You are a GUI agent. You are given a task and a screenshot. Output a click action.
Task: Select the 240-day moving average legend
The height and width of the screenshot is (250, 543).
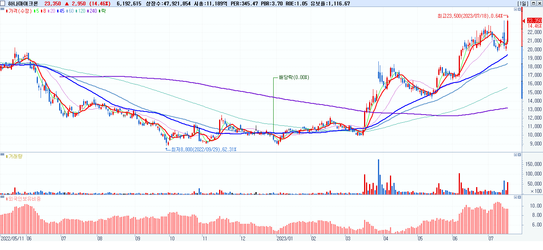tap(93, 11)
